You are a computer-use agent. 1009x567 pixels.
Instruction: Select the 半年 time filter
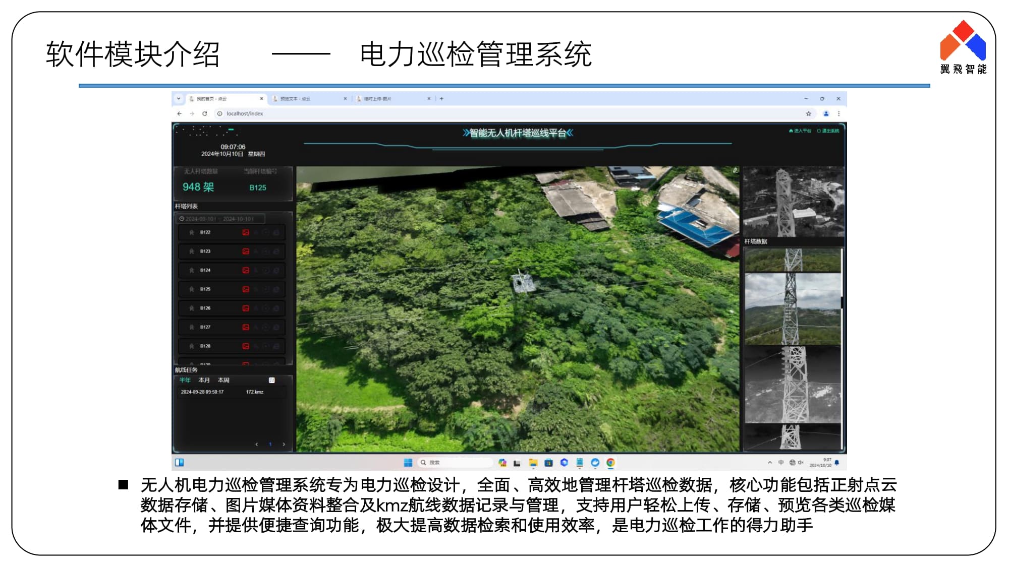[x=185, y=380]
